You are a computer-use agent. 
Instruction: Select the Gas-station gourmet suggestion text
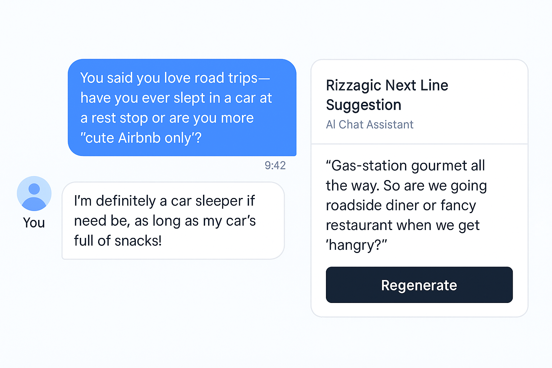coord(406,205)
